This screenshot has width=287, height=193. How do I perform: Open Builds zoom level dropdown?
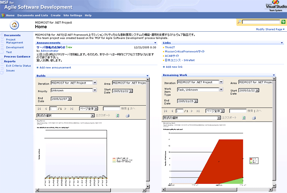click(96, 109)
